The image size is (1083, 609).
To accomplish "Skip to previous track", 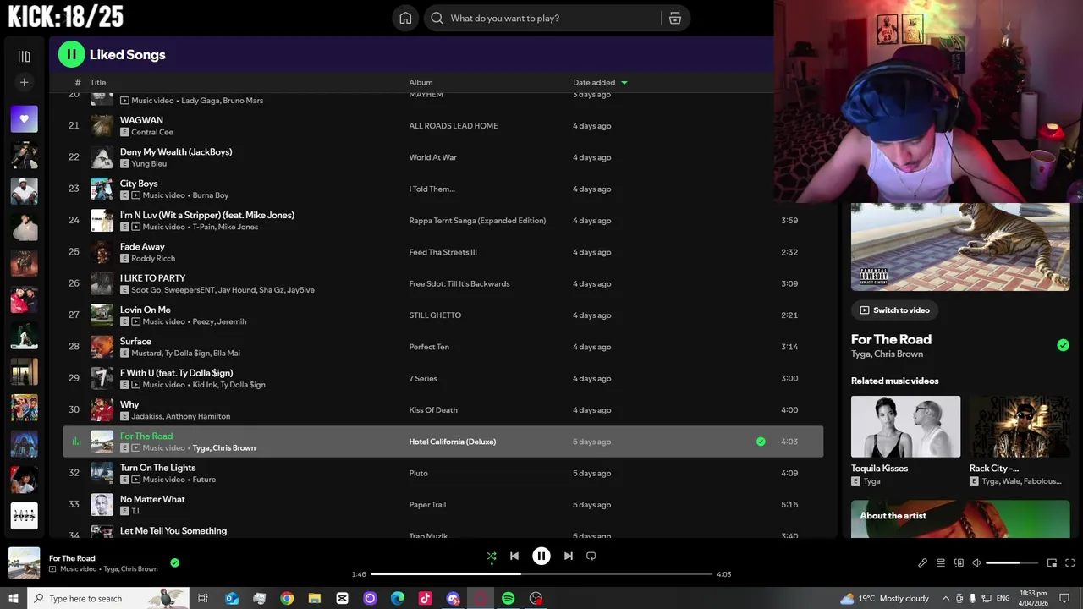I will tap(514, 556).
